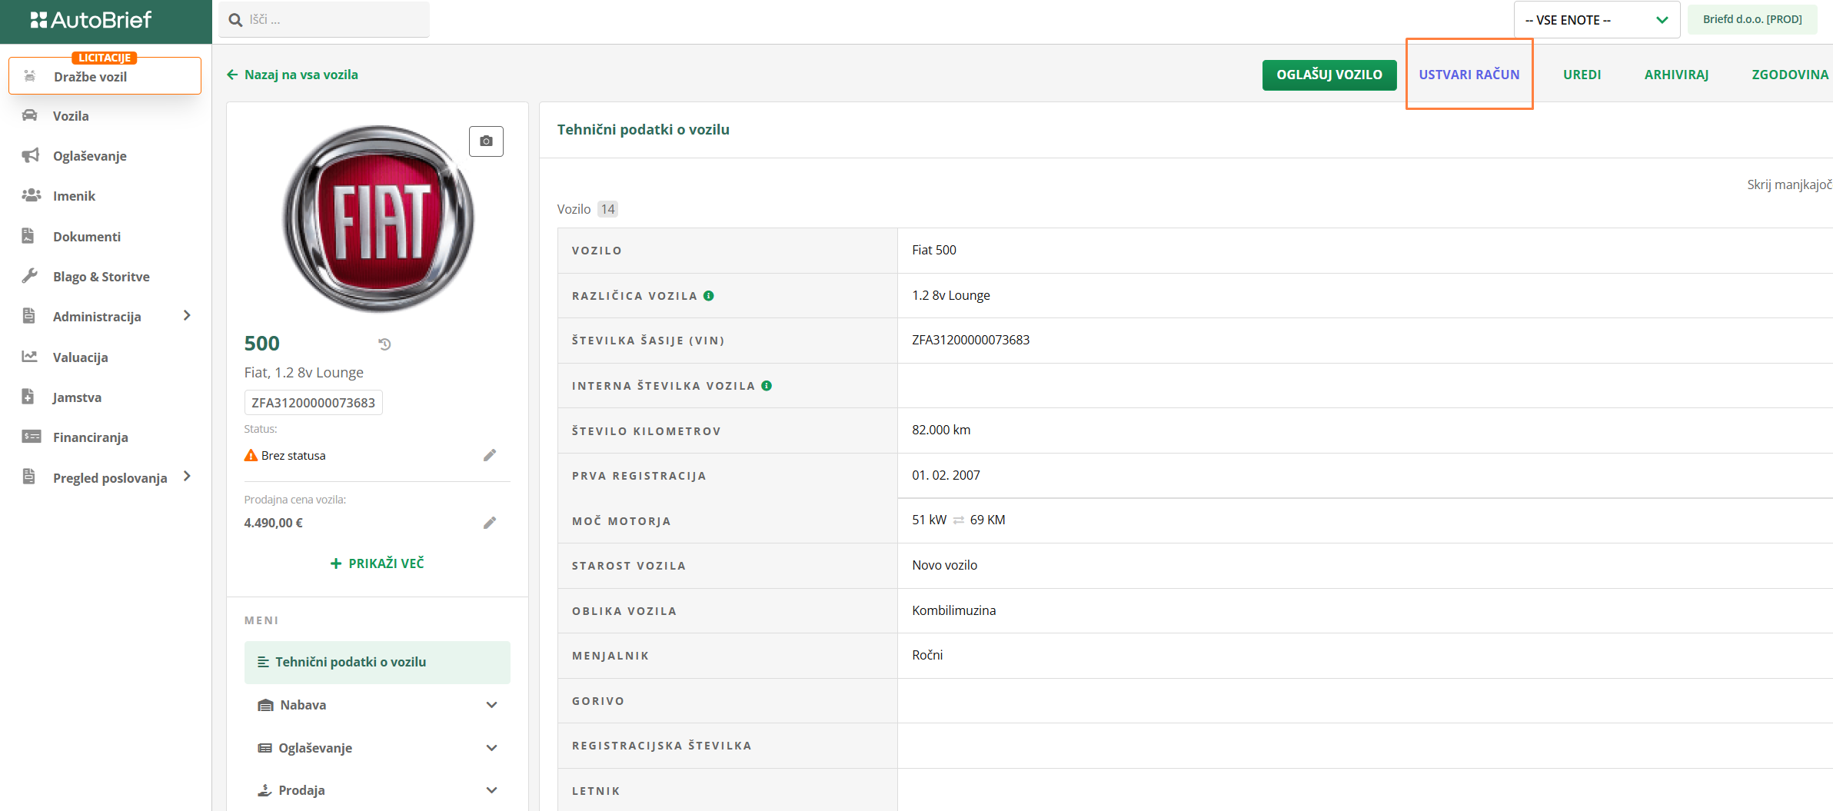Click the Nabava garage icon

[265, 705]
